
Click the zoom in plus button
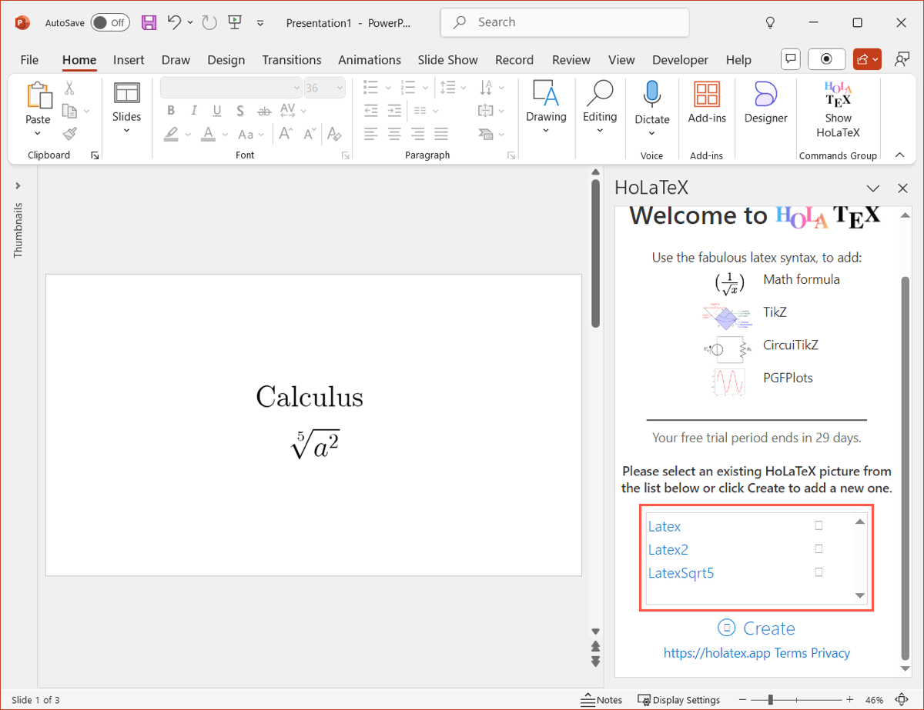850,700
